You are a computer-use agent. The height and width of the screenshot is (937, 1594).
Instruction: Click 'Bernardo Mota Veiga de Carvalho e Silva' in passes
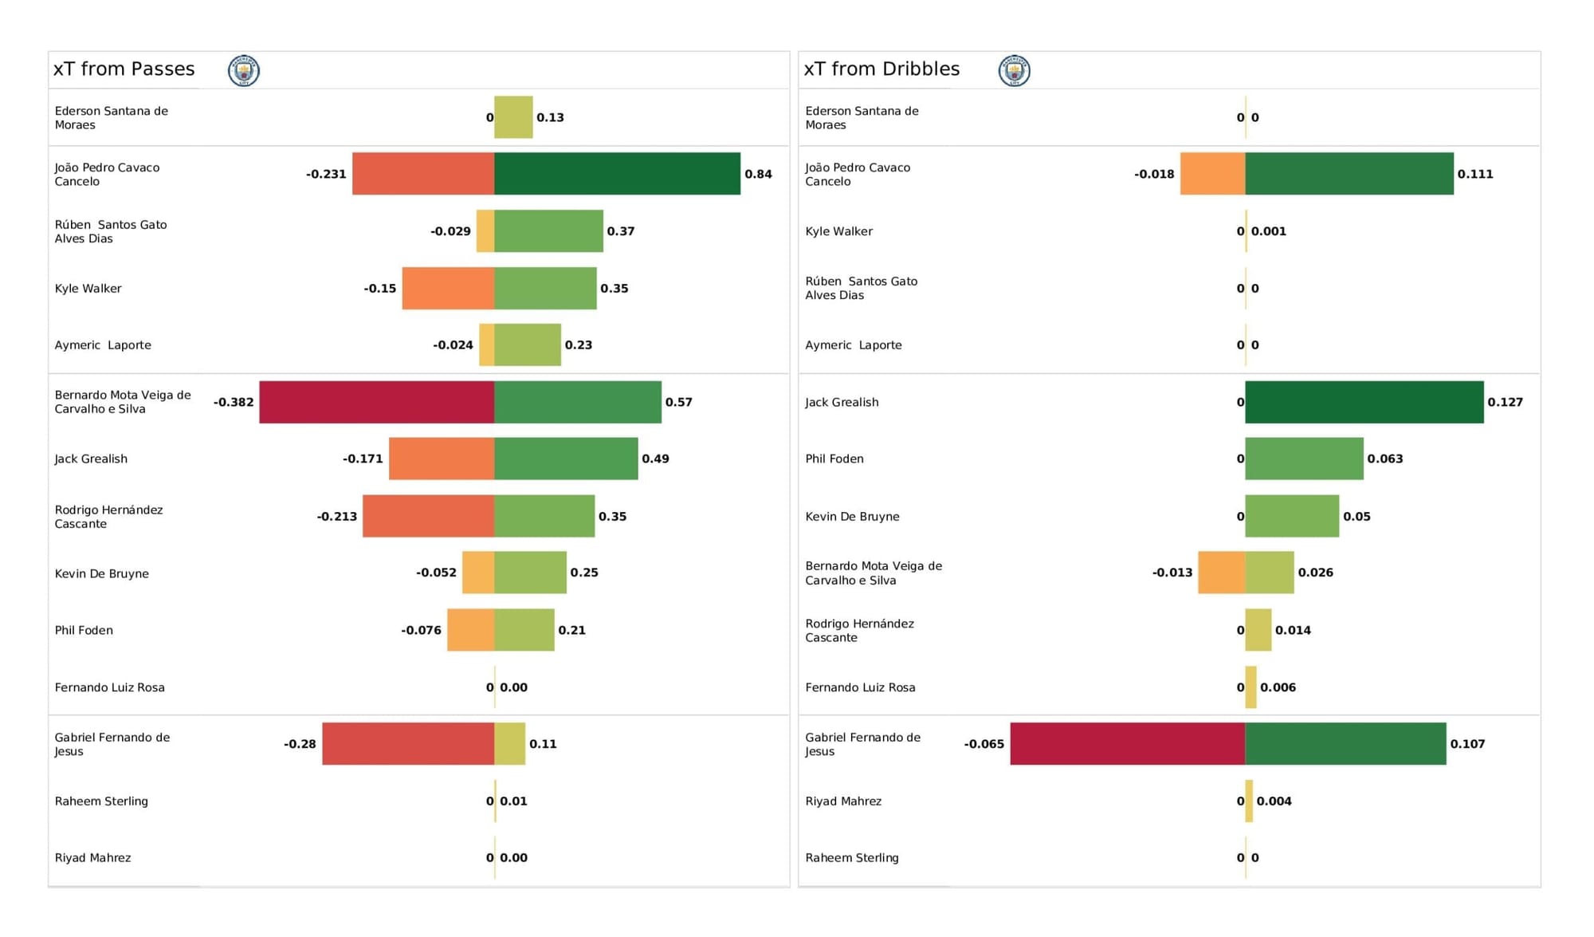pos(123,402)
